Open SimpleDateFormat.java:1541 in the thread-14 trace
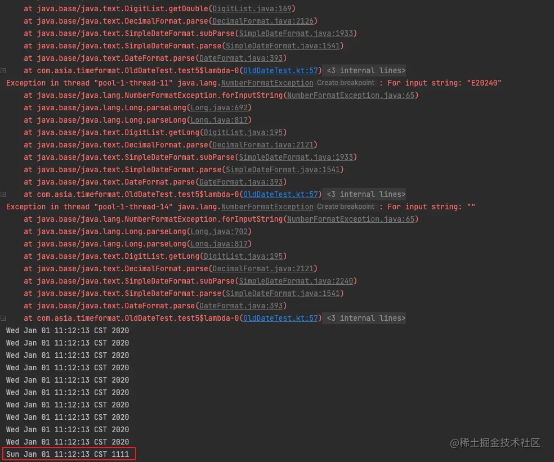 click(x=283, y=293)
